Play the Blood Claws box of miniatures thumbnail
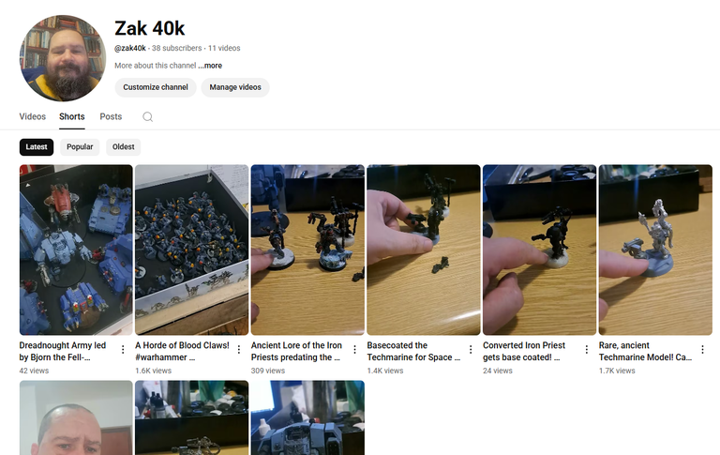720x455 pixels. pos(191,250)
